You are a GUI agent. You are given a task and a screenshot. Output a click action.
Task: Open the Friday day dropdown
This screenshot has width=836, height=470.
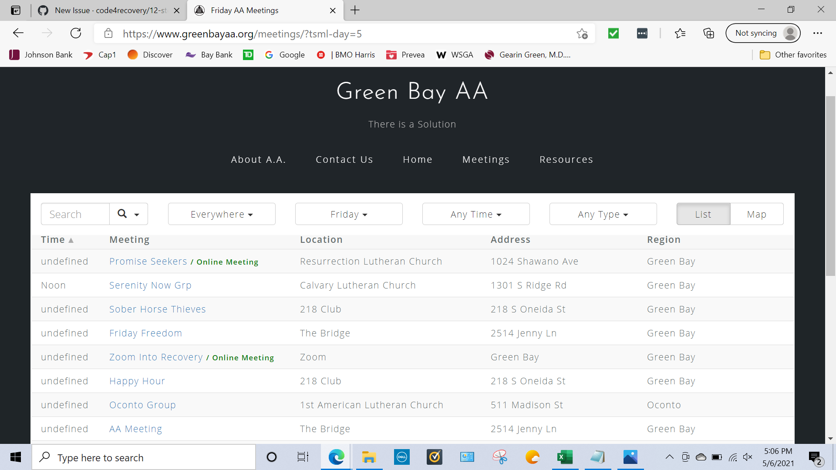(x=349, y=214)
